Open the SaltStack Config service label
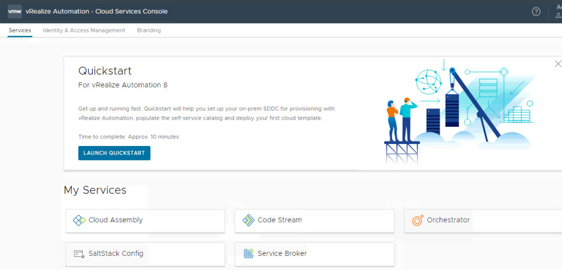562x270 pixels. tap(116, 253)
